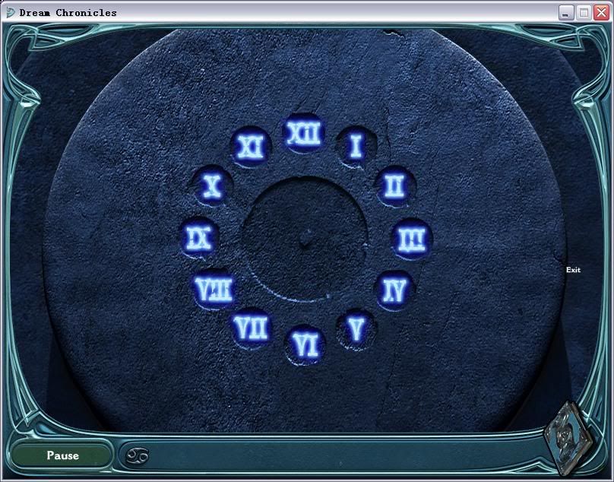Minimize the Dream Chronicles window
The image size is (614, 482).
click(x=566, y=12)
